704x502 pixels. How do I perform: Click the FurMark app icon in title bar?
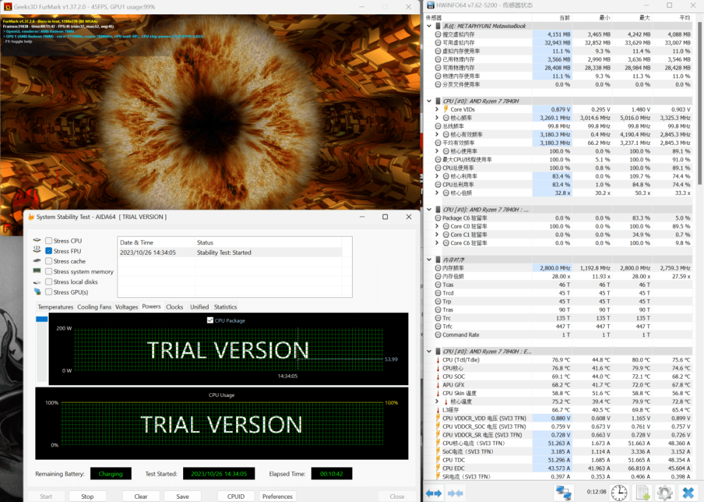8,7
